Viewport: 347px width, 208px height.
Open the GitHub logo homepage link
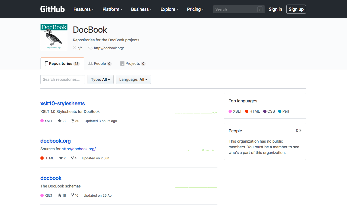point(53,9)
